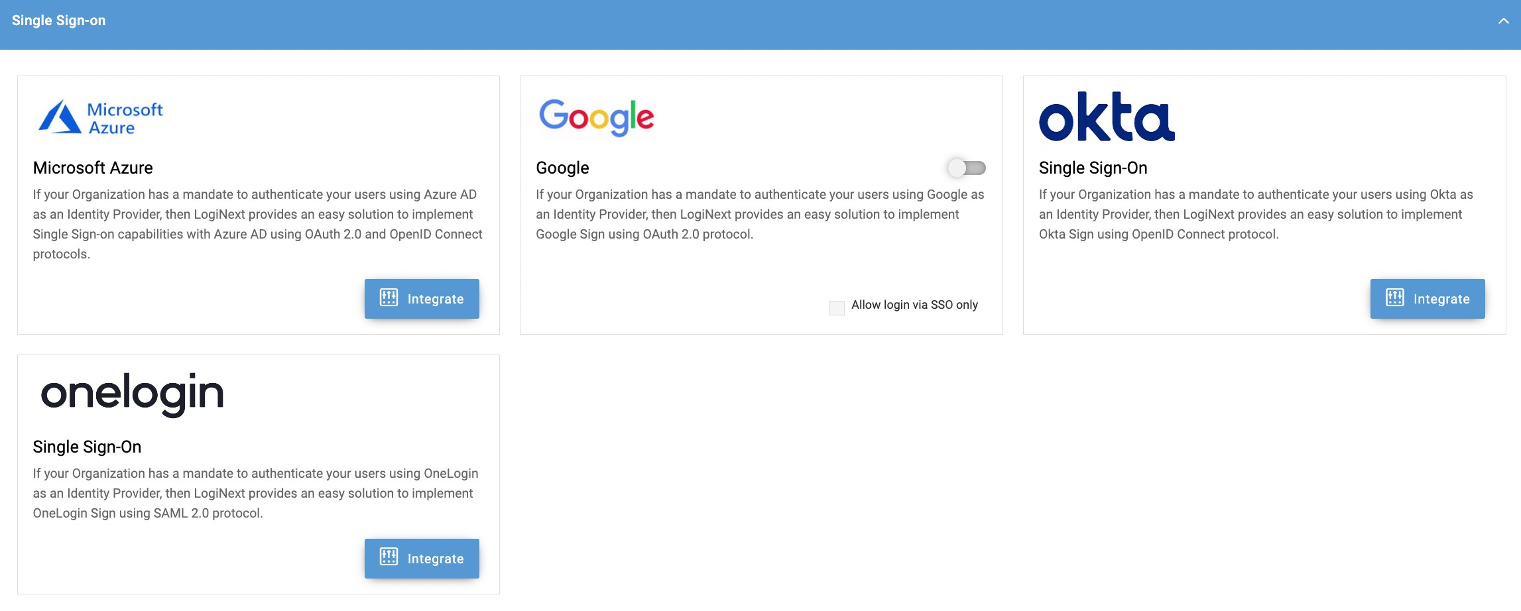This screenshot has height=611, width=1521.
Task: Check the Allow login via SSO only box
Action: (837, 307)
